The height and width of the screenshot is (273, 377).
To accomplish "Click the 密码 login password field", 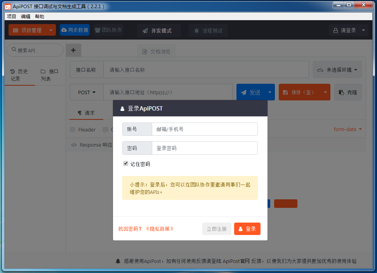I will pos(205,148).
